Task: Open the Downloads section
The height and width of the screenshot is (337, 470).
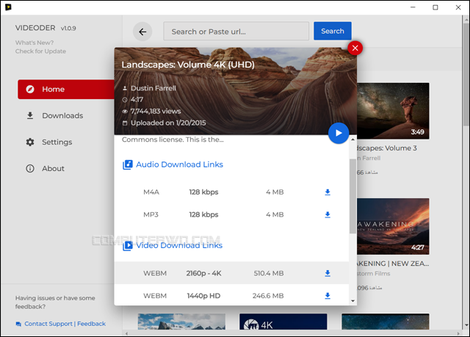Action: (x=62, y=115)
